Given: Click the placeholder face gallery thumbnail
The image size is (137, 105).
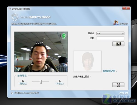Looking at the screenshot, I should click(x=87, y=61).
